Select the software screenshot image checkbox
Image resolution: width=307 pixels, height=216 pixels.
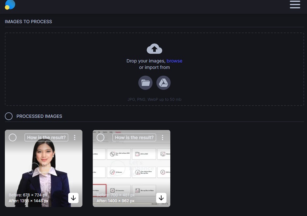coord(101,137)
